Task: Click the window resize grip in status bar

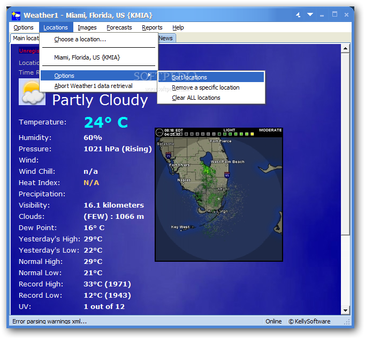Action: (x=347, y=322)
